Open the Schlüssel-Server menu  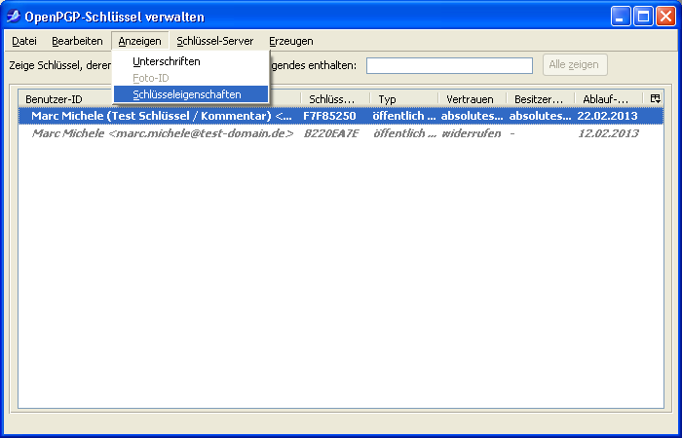point(215,41)
